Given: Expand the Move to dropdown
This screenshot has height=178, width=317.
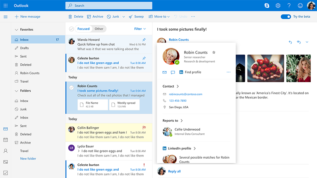Looking at the screenshot, I should pyautogui.click(x=159, y=17).
